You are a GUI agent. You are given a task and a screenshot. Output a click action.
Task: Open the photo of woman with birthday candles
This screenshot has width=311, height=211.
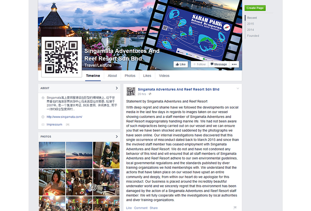click(x=52, y=182)
